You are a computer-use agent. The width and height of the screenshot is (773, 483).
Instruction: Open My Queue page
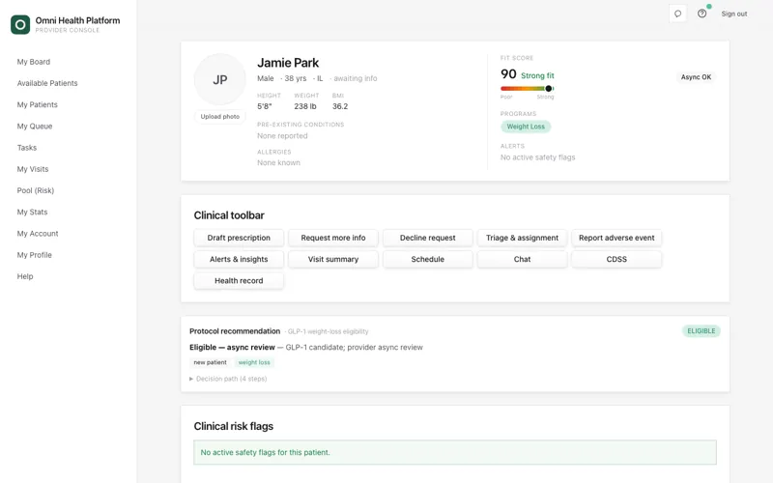[x=35, y=127]
